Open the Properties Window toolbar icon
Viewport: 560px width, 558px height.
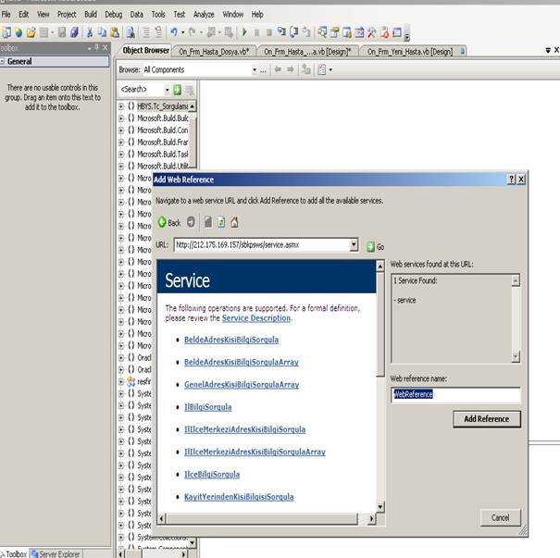click(335, 32)
